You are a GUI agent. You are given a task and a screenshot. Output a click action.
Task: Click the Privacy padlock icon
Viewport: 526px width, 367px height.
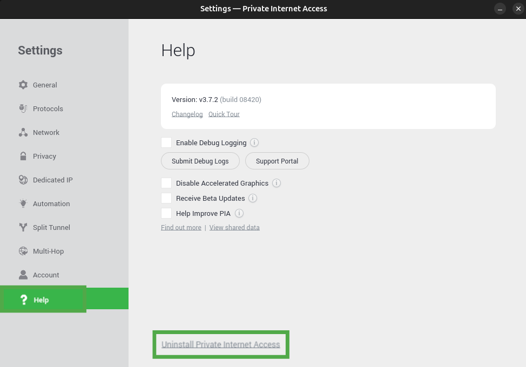pyautogui.click(x=23, y=156)
